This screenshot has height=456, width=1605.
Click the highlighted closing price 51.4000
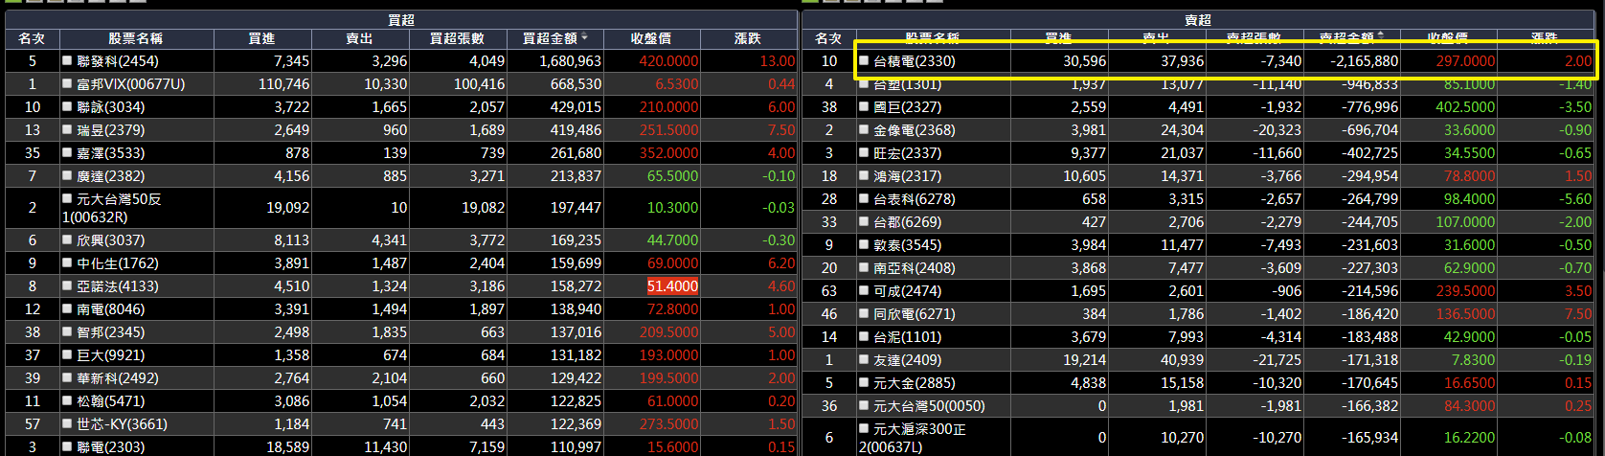672,286
